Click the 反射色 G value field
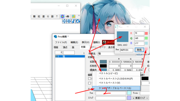 point(126,66)
